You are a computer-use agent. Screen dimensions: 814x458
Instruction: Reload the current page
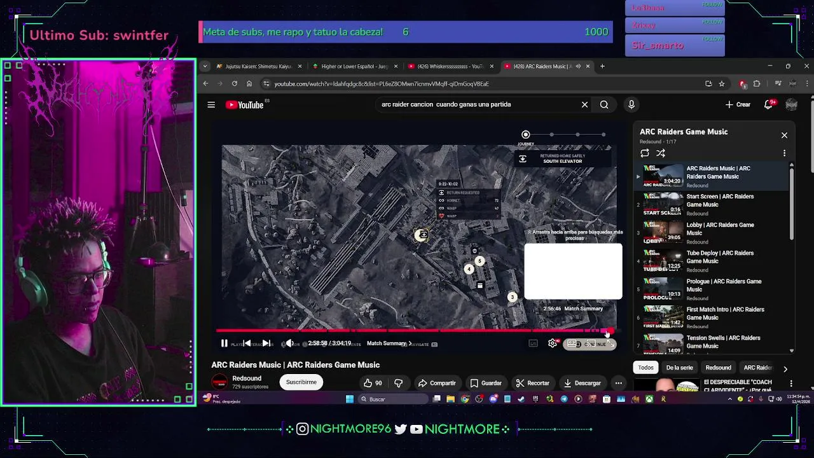coord(235,83)
